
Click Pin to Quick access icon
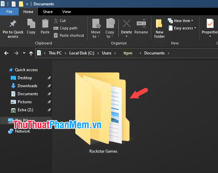click(13, 23)
